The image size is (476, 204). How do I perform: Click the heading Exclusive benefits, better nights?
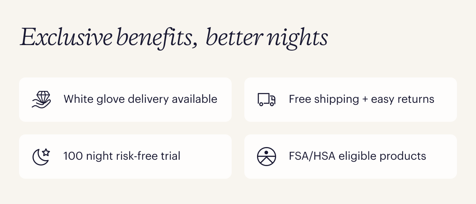click(x=174, y=38)
